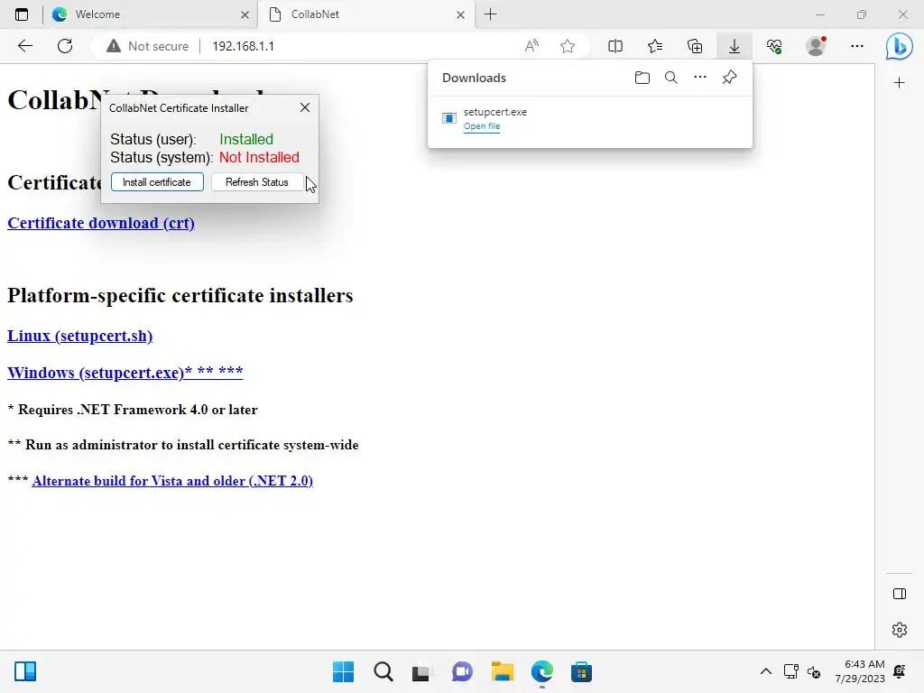Open Task View on taskbar
Viewport: 924px width, 693px height.
pyautogui.click(x=421, y=672)
